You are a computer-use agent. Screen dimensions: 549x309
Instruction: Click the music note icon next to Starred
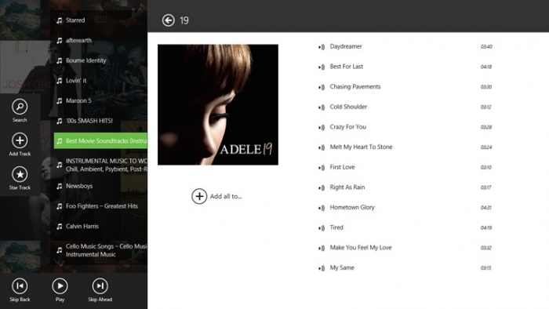click(60, 20)
